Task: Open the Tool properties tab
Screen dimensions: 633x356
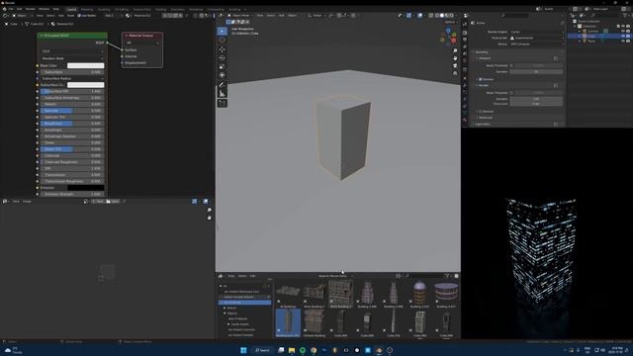Action: (x=465, y=24)
